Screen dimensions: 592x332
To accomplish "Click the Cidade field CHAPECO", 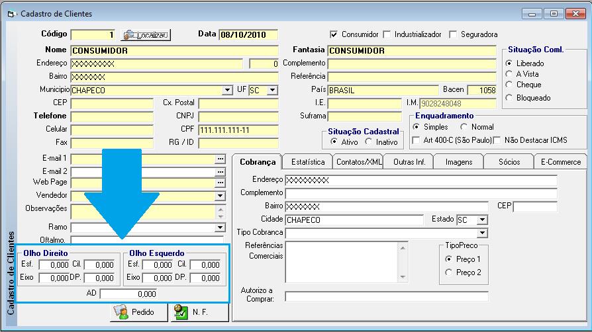I will (x=354, y=220).
